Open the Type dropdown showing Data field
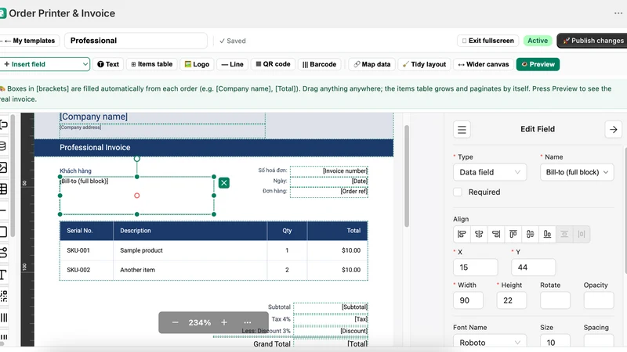Image resolution: width=627 pixels, height=352 pixels. [x=490, y=172]
